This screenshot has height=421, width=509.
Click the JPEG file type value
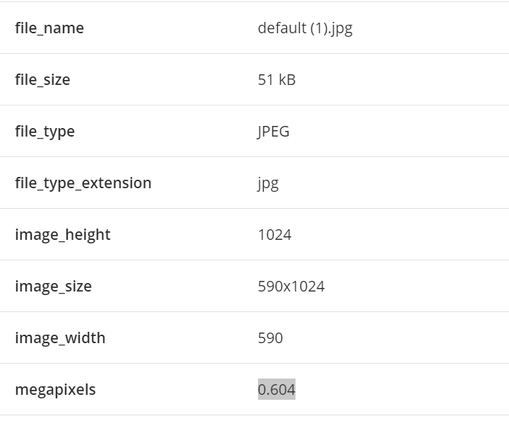(x=274, y=132)
